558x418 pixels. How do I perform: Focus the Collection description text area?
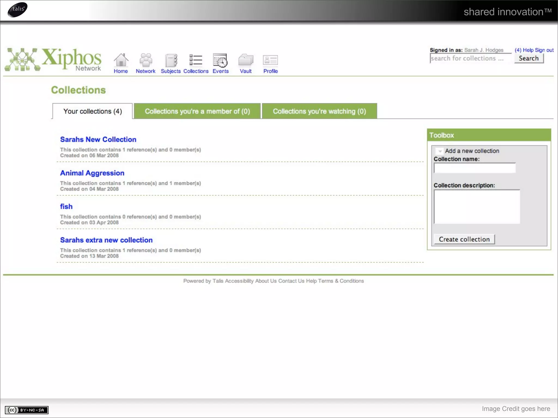[x=477, y=207]
